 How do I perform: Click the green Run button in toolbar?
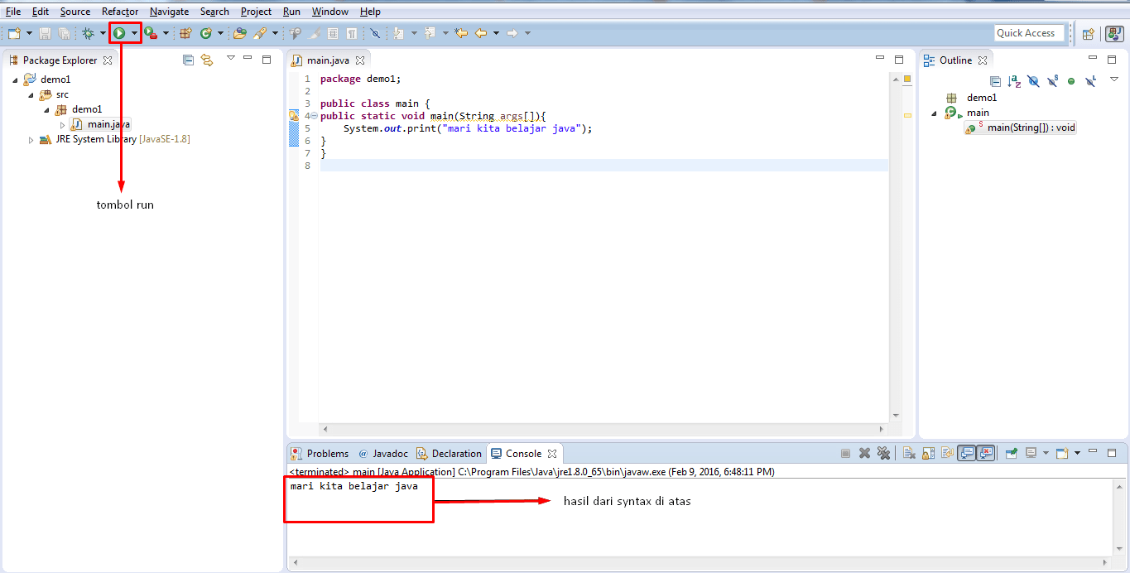point(119,33)
